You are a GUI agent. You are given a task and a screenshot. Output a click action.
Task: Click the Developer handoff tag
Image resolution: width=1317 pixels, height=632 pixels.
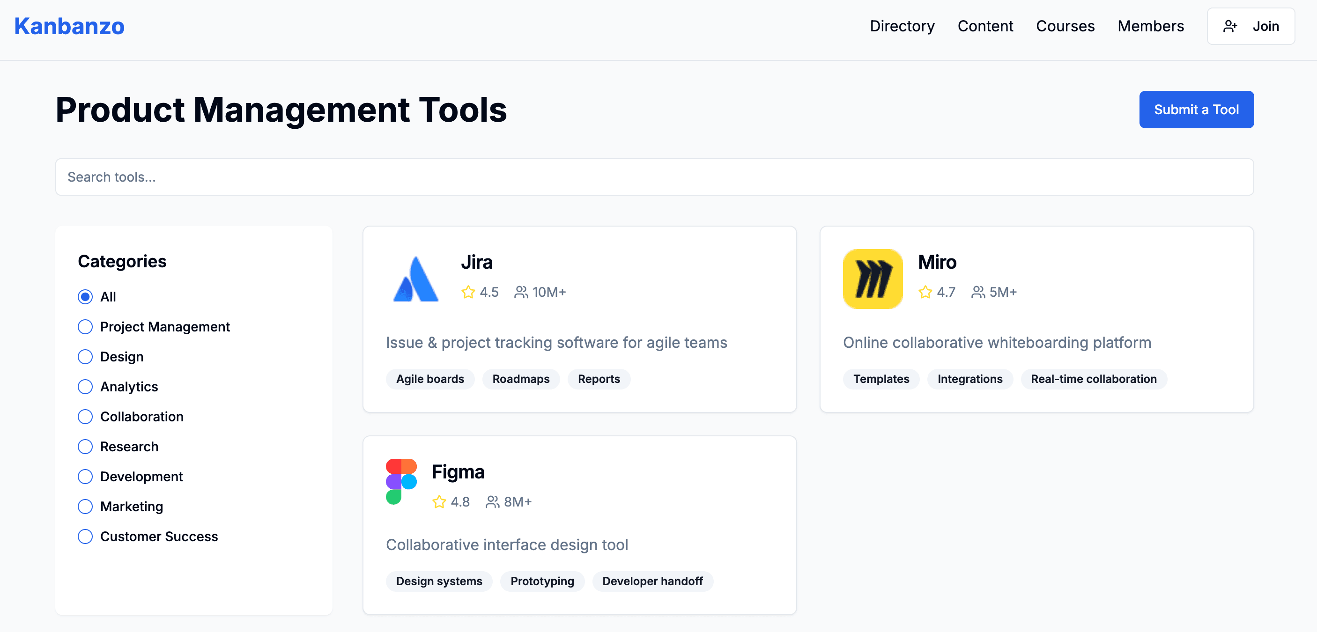[x=652, y=581]
